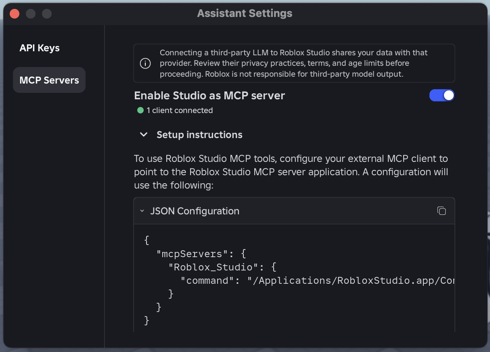Click the Enable Studio as MCP server label
490x352 pixels.
coord(209,96)
